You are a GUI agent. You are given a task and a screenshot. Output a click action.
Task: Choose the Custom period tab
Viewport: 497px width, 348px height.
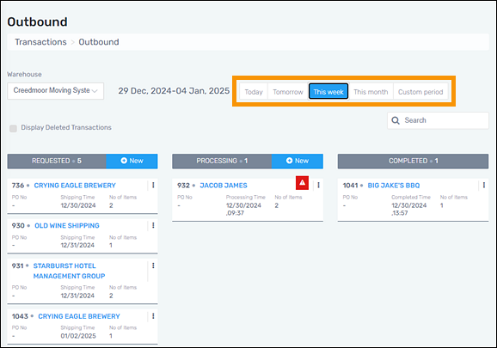click(420, 92)
